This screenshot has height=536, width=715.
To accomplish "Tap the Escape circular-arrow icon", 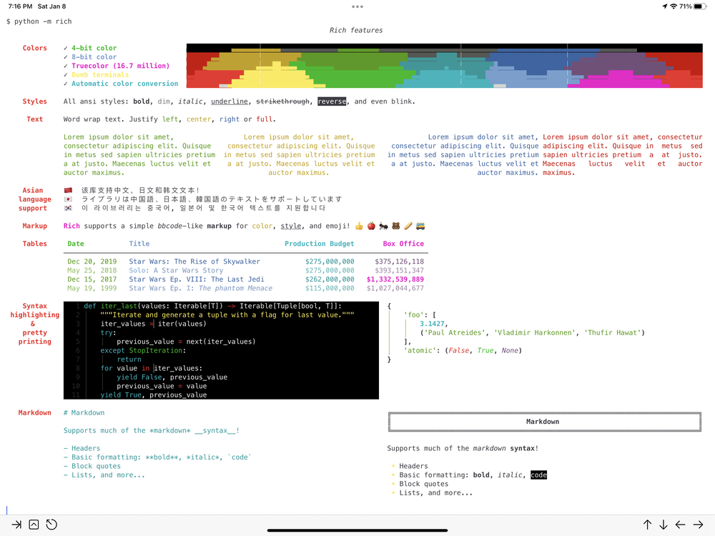I will point(51,525).
